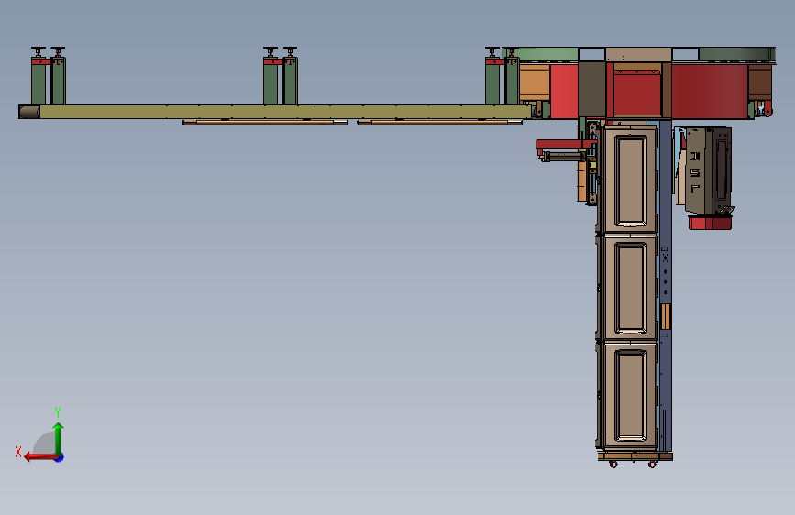Select the blue vertical column beside the cabinets
The height and width of the screenshot is (515, 795).
[x=666, y=286]
